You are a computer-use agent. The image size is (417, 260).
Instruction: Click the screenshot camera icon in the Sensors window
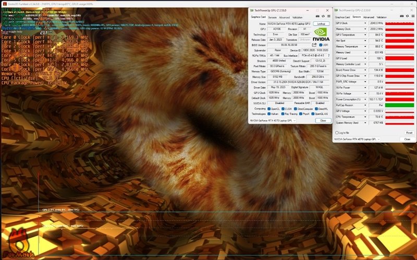pos(402,16)
